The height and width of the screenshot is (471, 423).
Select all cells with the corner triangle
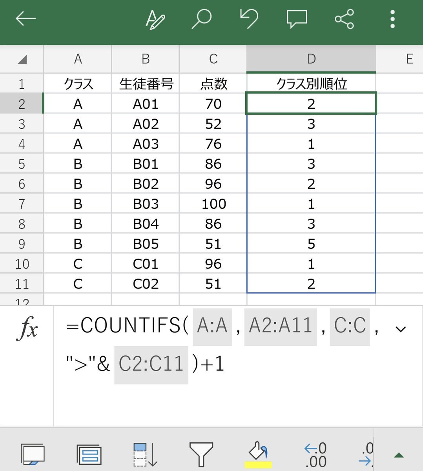pos(22,59)
